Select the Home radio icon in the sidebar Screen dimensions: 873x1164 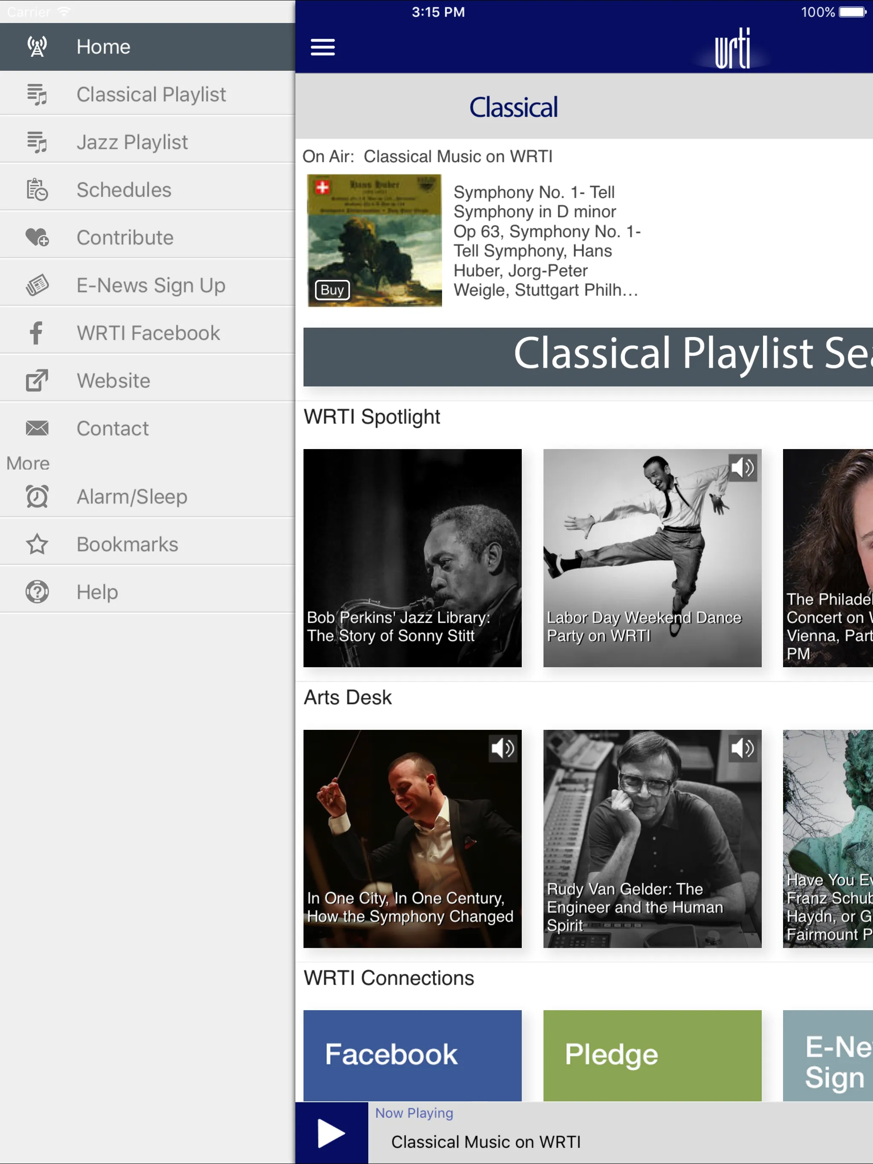36,46
